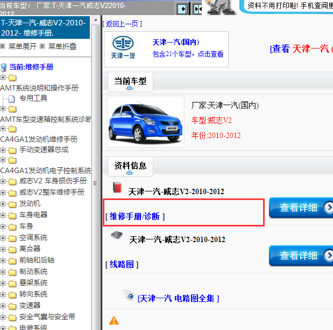Click the folder icon for 离合器
333x330 pixels.
pyautogui.click(x=12, y=250)
